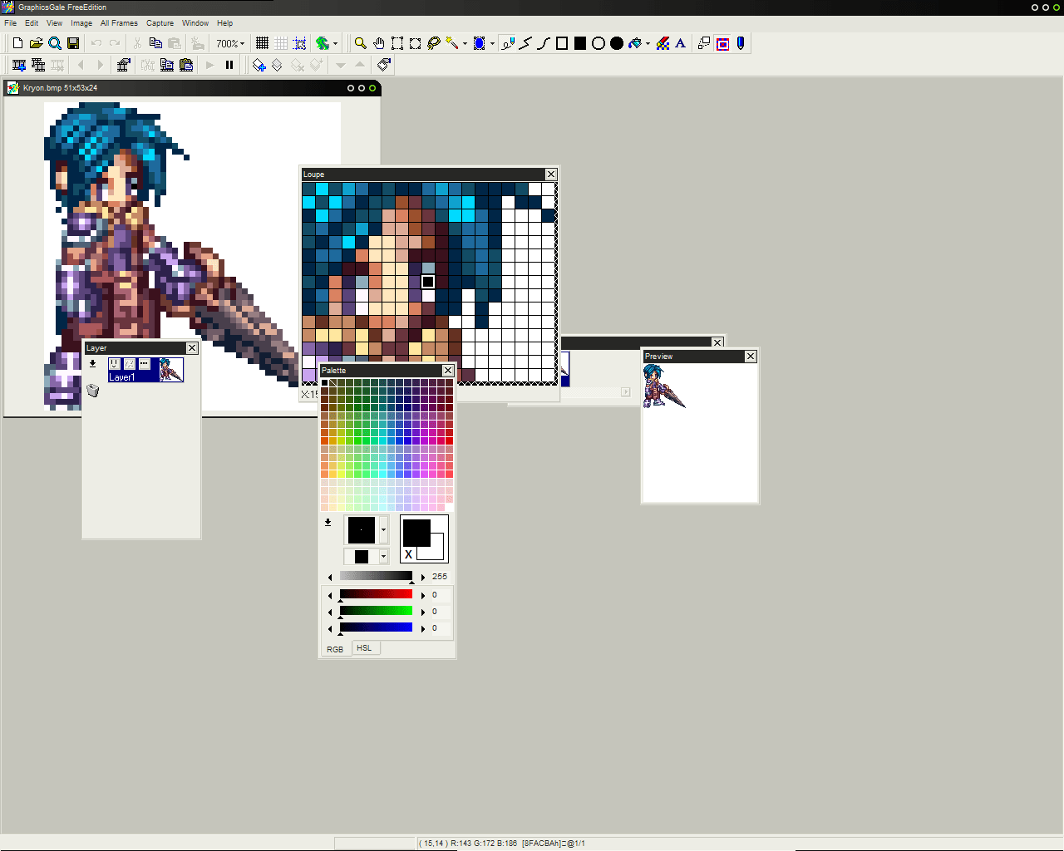Select the Color Replace eraser tool
Viewport: 1064px width, 851px height.
[x=663, y=43]
